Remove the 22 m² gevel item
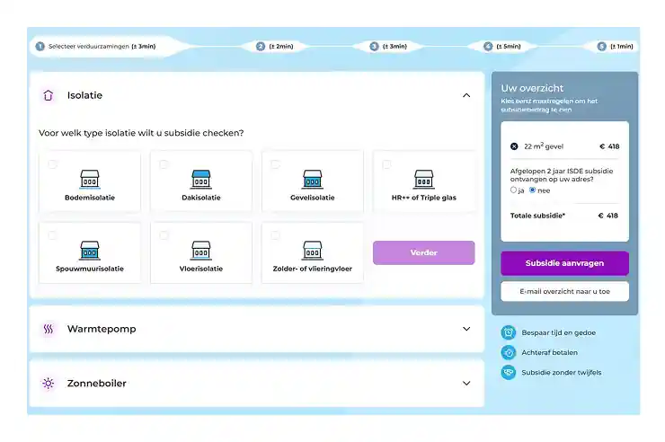Viewport: 665px width, 442px height. click(514, 146)
